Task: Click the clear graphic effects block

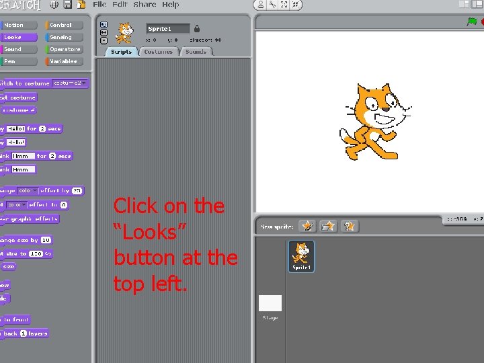Action: click(30, 219)
